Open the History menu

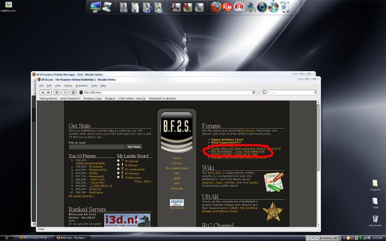pos(68,86)
